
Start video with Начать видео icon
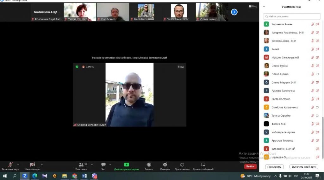pos(32,165)
